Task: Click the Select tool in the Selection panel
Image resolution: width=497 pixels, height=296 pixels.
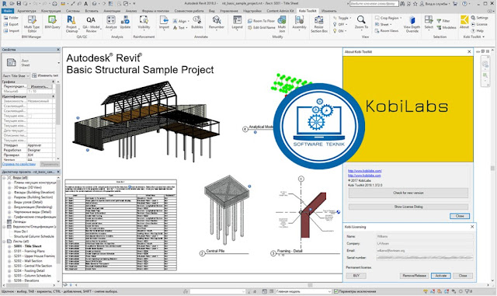Action: pos(429,23)
